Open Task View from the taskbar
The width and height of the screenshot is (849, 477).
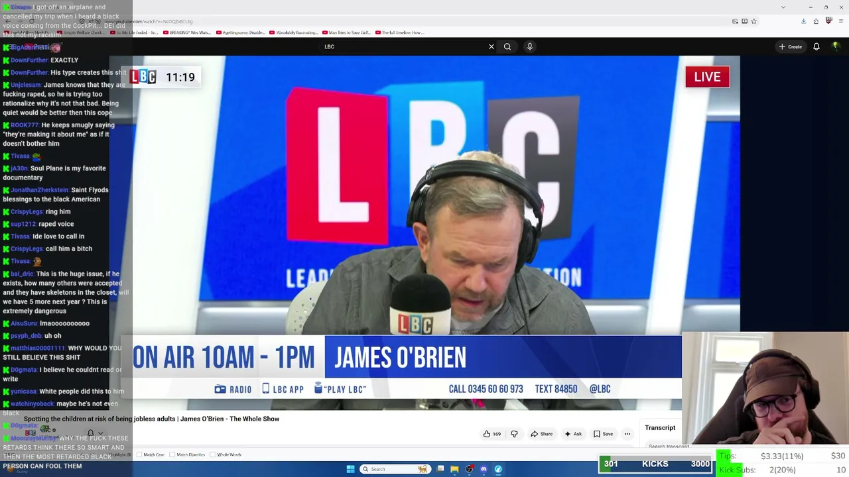coord(440,469)
